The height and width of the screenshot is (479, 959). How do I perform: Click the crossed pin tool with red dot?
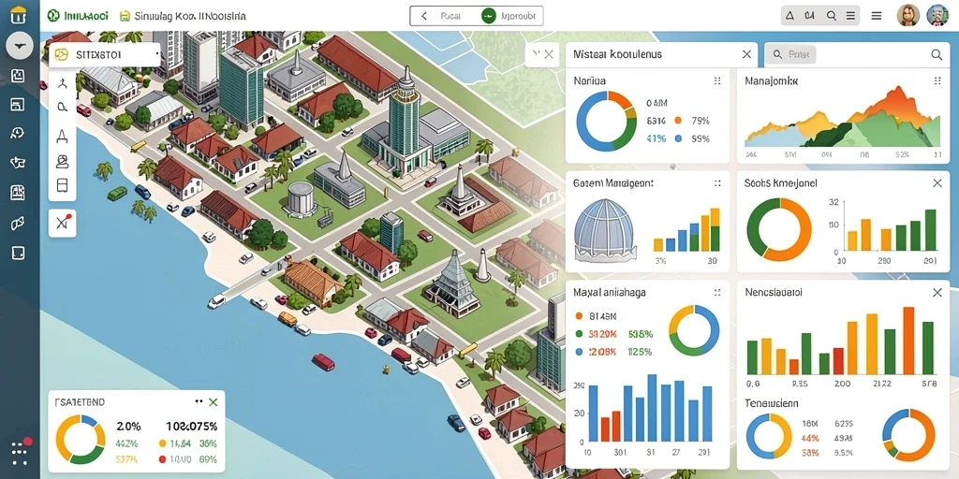tap(63, 223)
